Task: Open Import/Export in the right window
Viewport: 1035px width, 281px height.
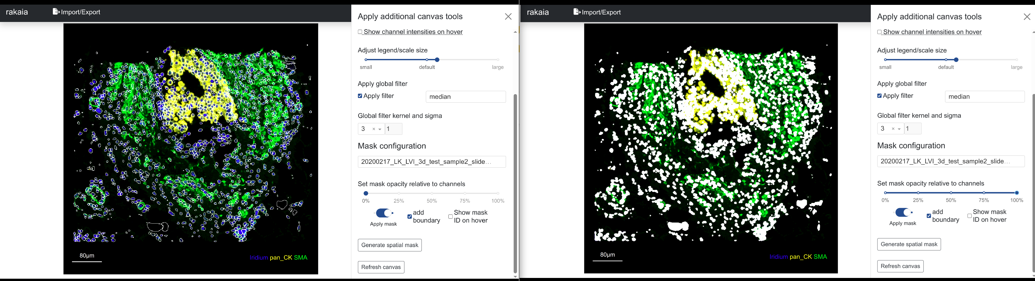Action: pos(597,12)
